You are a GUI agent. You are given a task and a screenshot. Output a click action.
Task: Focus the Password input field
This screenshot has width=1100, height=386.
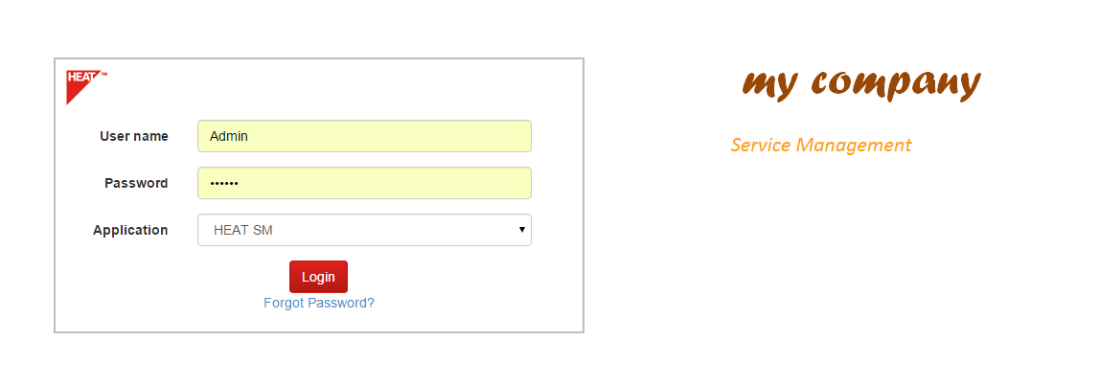pyautogui.click(x=364, y=183)
